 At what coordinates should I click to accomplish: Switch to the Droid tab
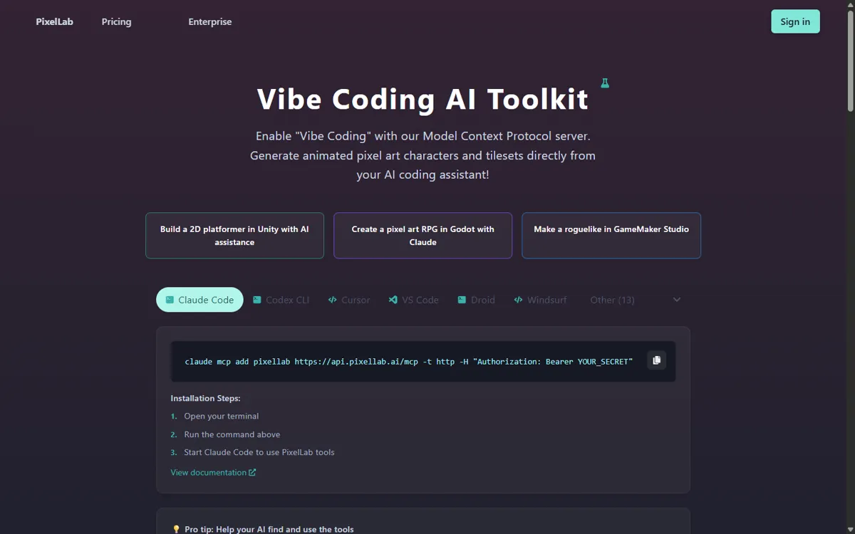click(476, 300)
